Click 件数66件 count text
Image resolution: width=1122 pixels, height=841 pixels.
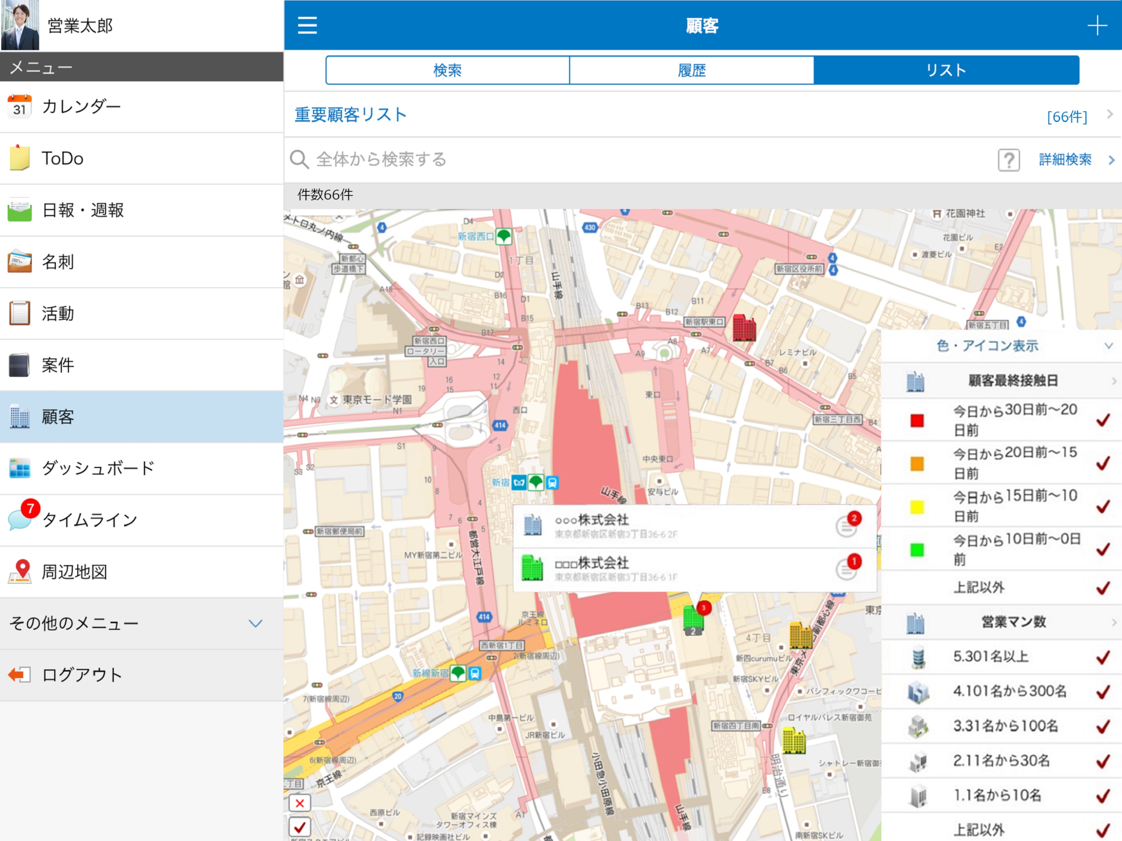pos(325,195)
